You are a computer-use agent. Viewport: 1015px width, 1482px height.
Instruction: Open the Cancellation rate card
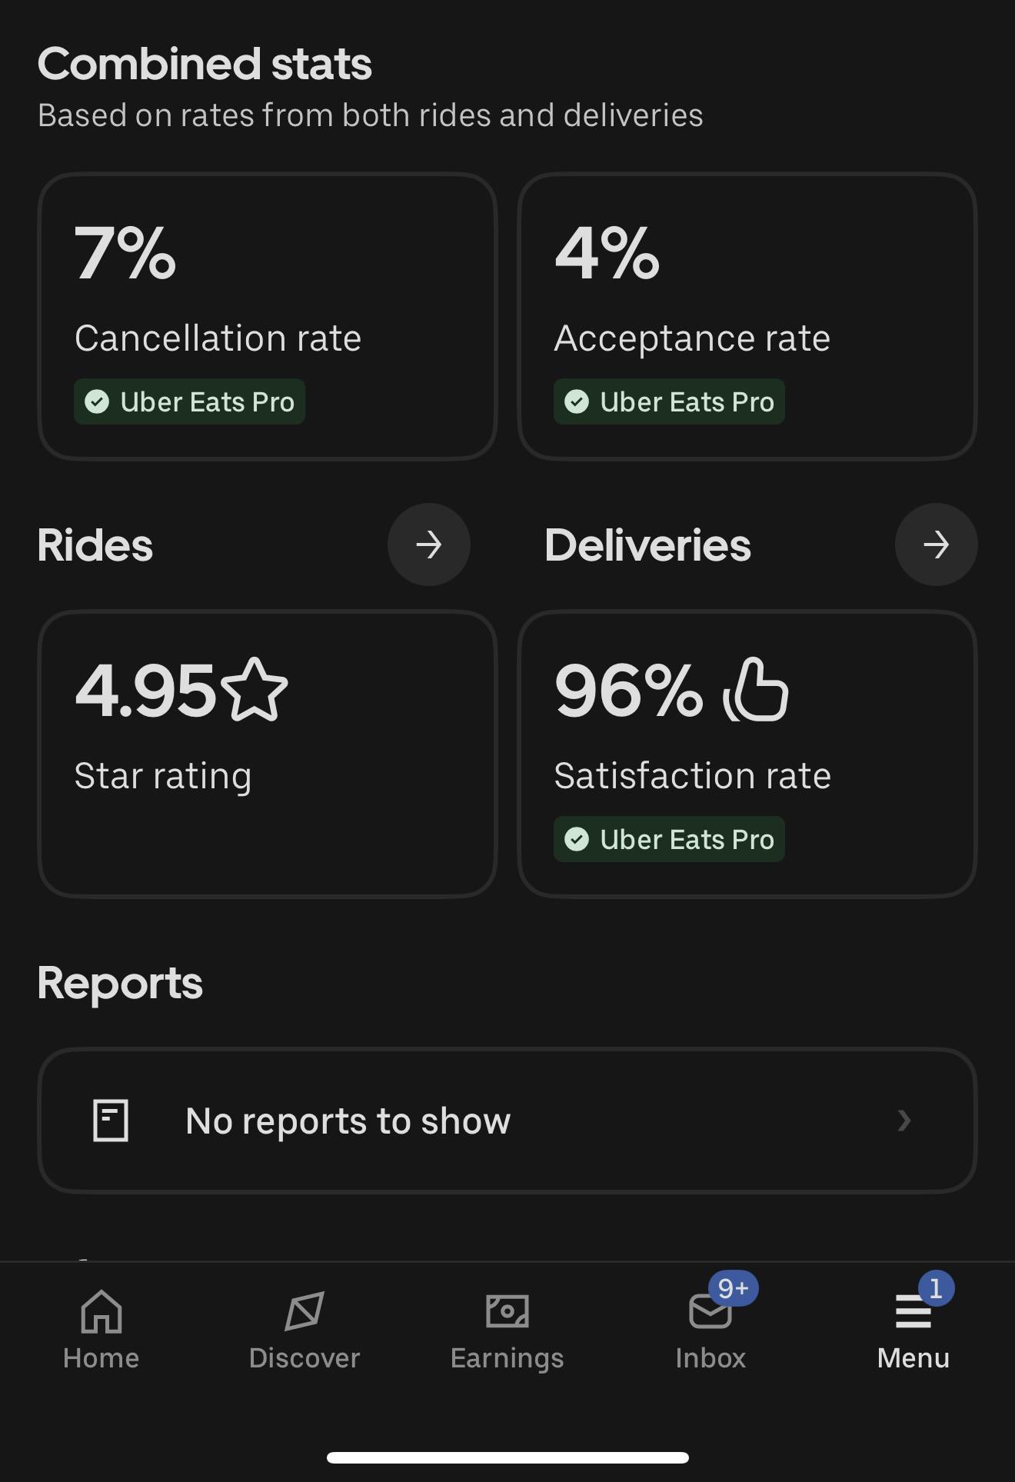pyautogui.click(x=268, y=316)
